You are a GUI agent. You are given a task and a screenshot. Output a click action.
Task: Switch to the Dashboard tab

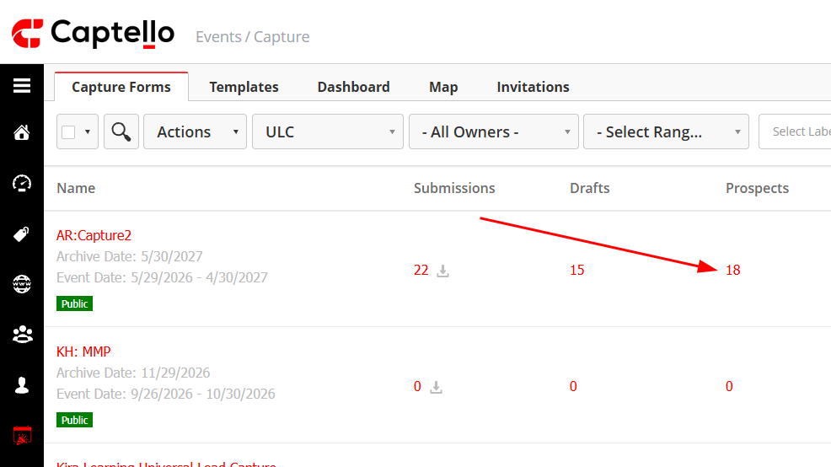(x=353, y=87)
